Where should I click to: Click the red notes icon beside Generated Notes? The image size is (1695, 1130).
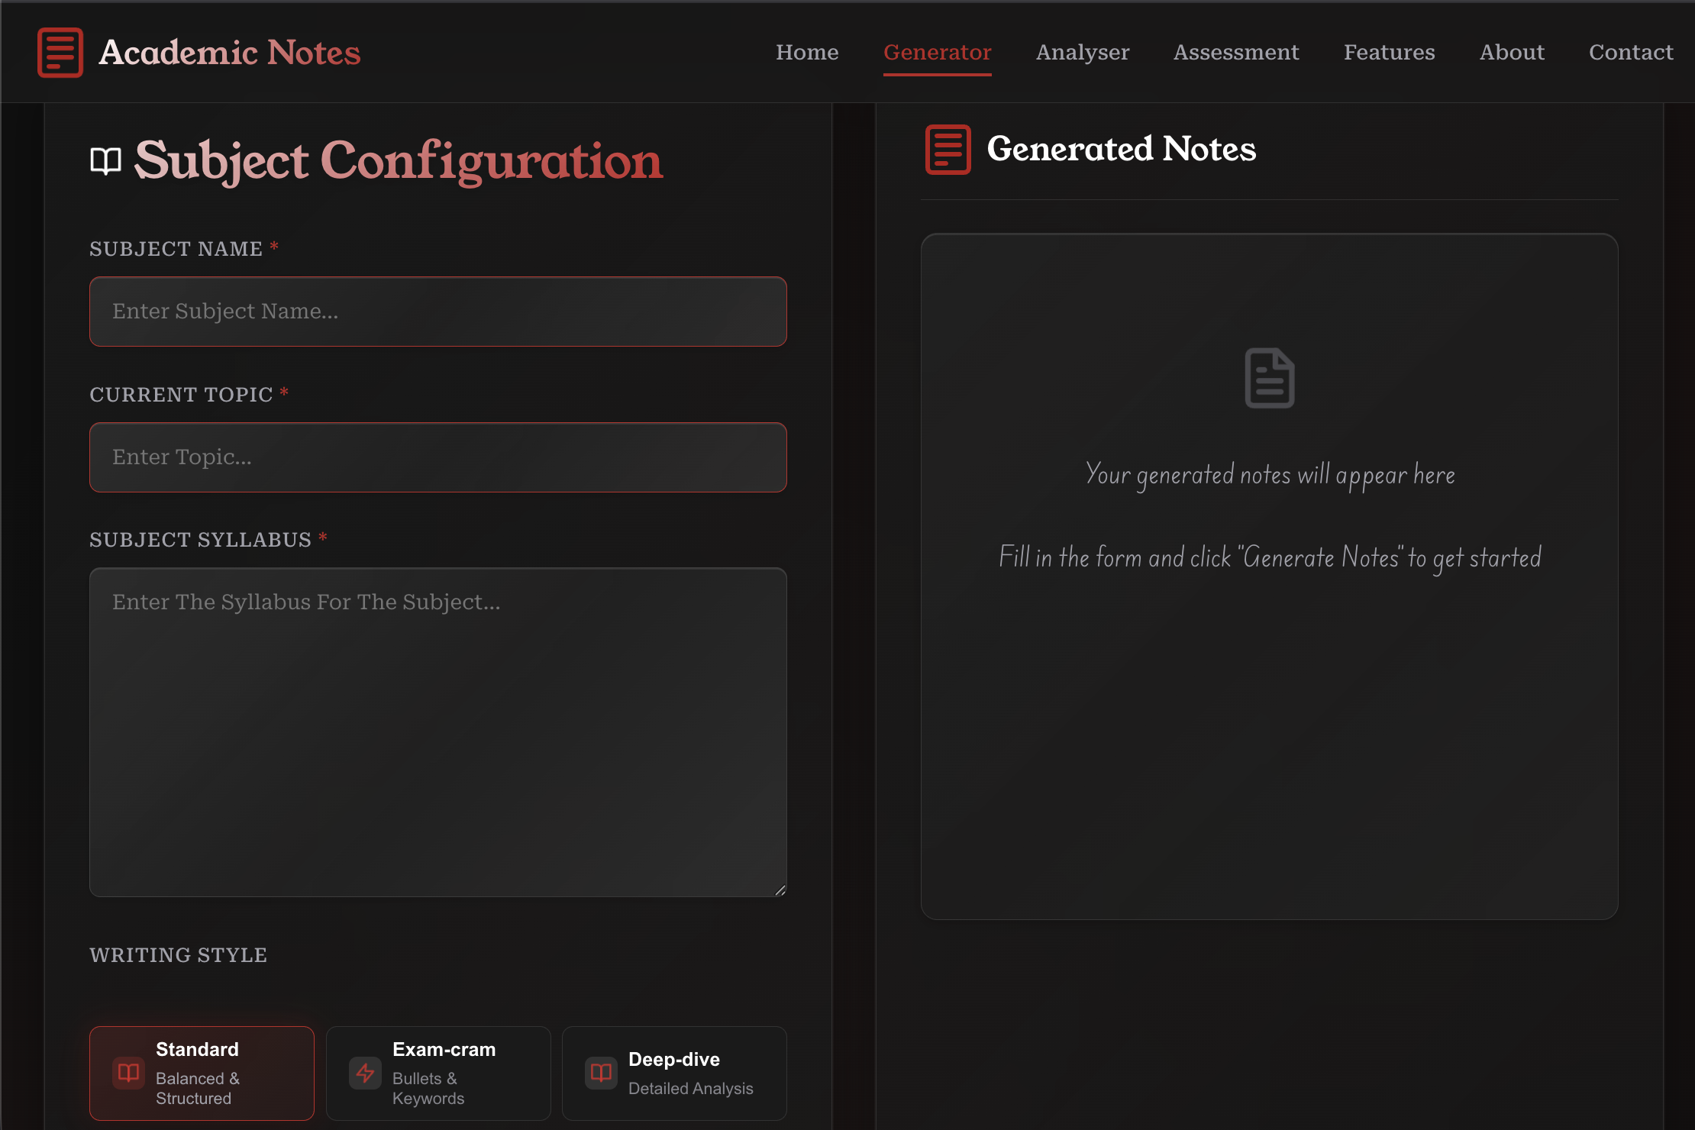click(948, 150)
